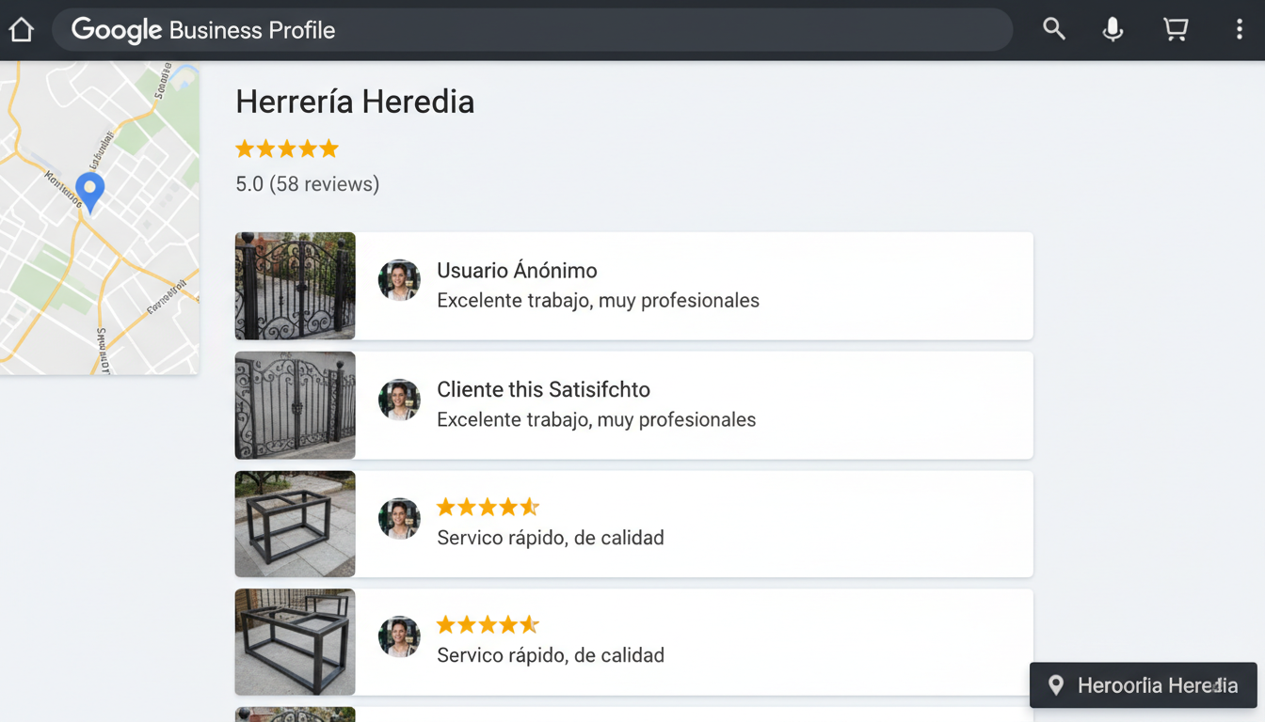Open the ornate gate photo with greenery

click(x=295, y=286)
